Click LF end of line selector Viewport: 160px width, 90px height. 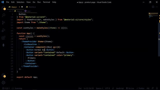(x=113, y=88)
